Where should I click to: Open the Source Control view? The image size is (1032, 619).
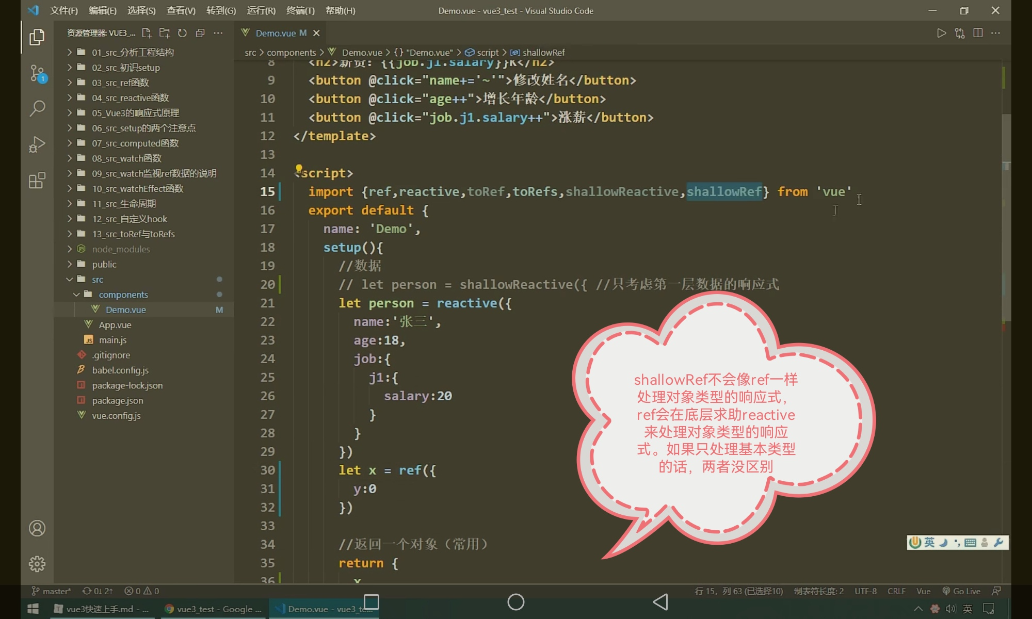(x=37, y=73)
